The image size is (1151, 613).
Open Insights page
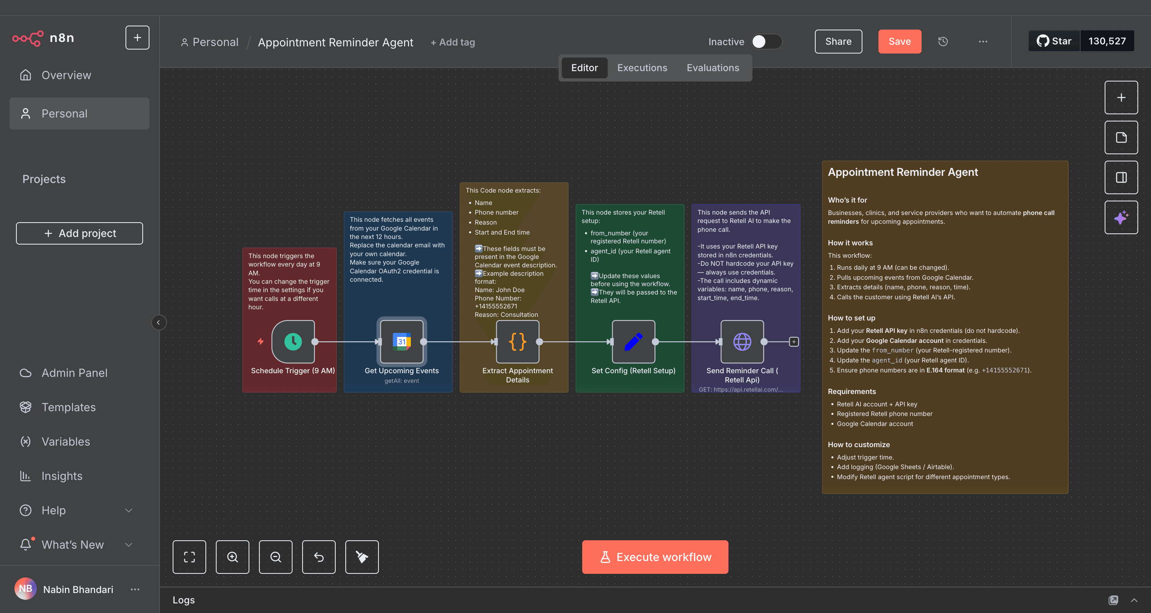tap(79, 476)
